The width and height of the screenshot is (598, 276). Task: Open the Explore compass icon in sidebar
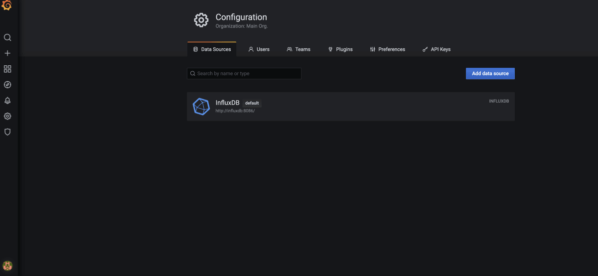tap(7, 85)
